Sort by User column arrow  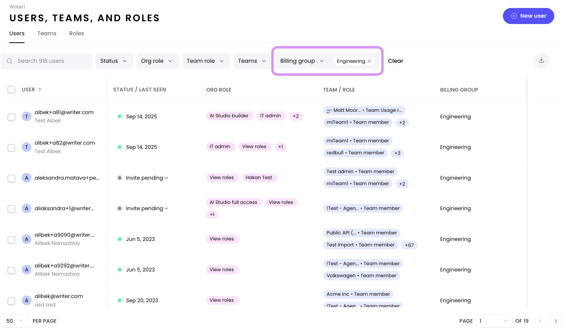[x=40, y=90]
